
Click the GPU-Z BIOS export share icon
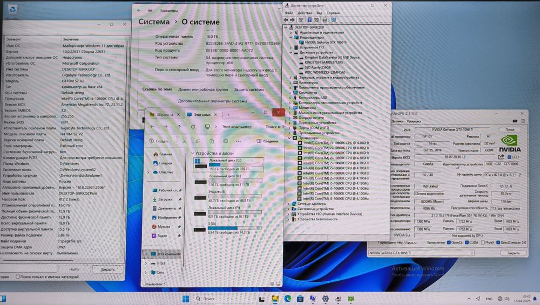click(501, 157)
